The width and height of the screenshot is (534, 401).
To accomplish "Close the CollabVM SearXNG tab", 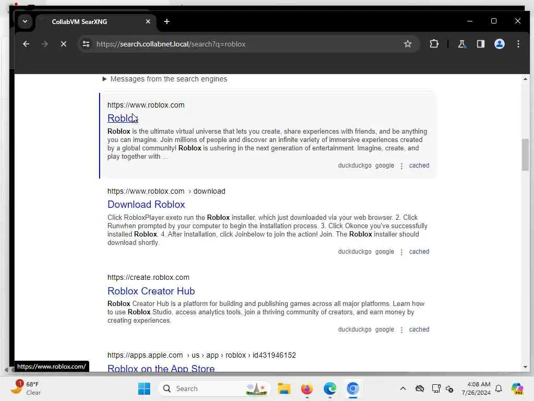I will coord(148,21).
